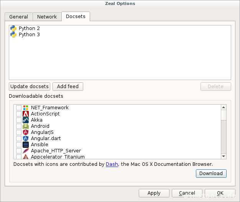Click the Android list label
Screen dimensions: 240x202
(40, 126)
